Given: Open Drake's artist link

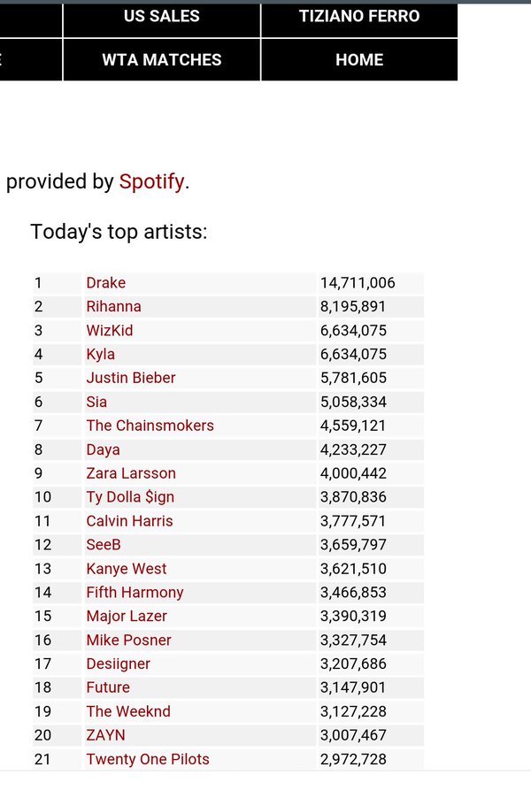Looking at the screenshot, I should 105,283.
